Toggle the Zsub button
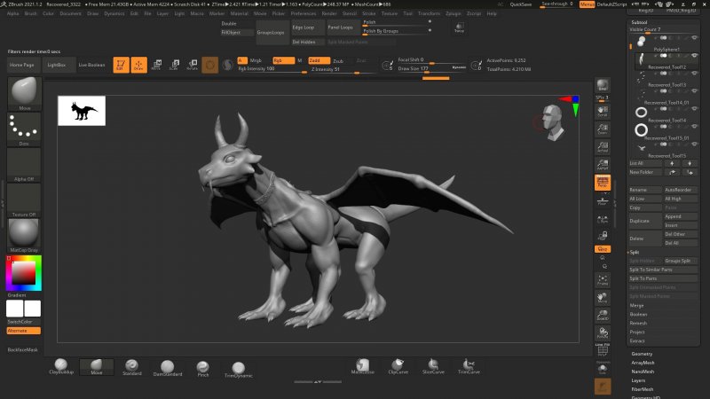This screenshot has height=399, width=710. tap(338, 60)
